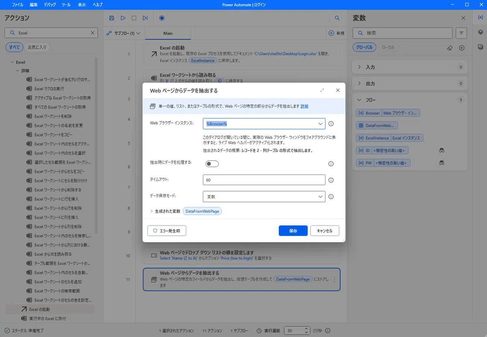Erase unused variables with eraser icon
The height and width of the screenshot is (337, 487).
click(449, 47)
